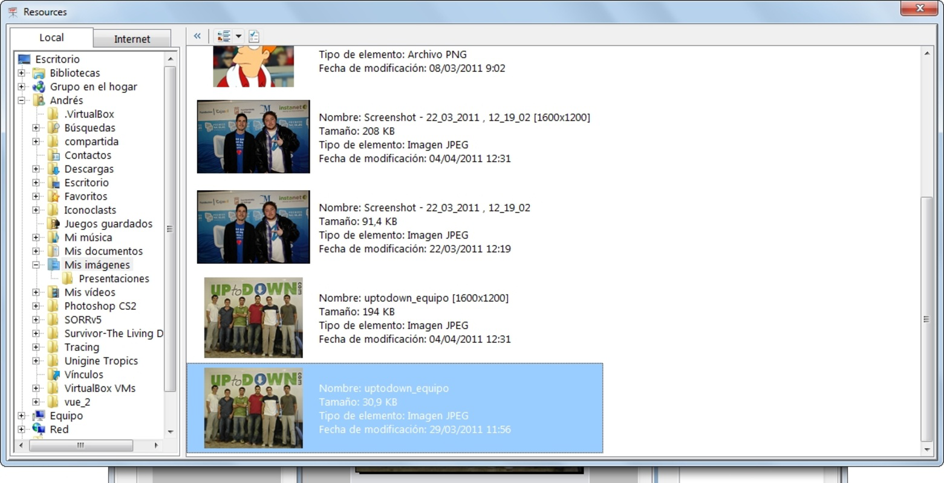Click 'Nombre: Screenshot - 22_03_2011 , 12_19_02 [1600x1200]'
This screenshot has height=483, width=944.
pos(455,117)
